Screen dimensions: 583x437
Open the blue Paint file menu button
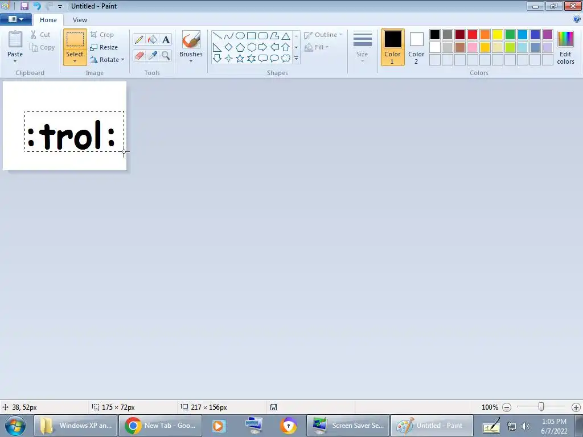pyautogui.click(x=15, y=19)
